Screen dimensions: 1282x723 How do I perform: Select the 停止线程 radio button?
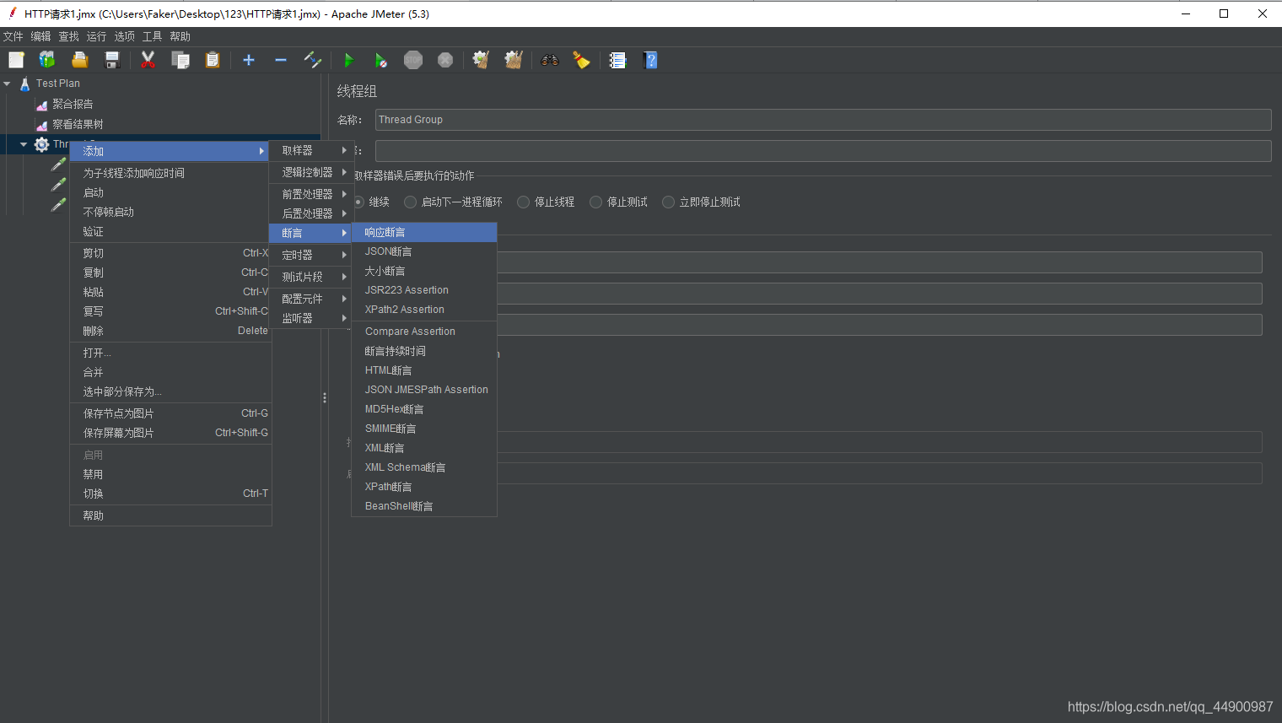(523, 202)
